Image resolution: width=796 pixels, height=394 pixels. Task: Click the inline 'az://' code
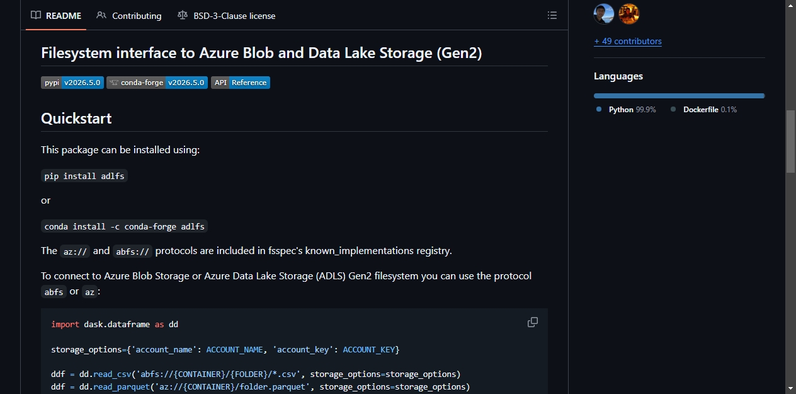click(x=75, y=252)
